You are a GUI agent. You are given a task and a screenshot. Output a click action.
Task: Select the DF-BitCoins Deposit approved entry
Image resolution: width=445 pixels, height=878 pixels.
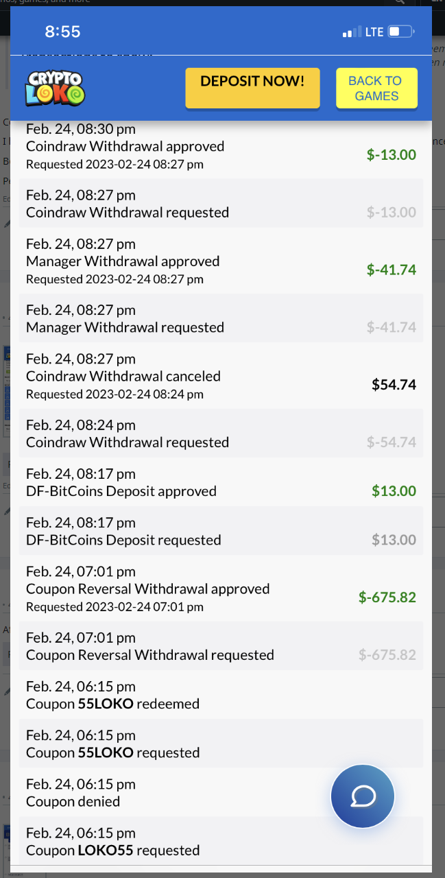(x=121, y=491)
